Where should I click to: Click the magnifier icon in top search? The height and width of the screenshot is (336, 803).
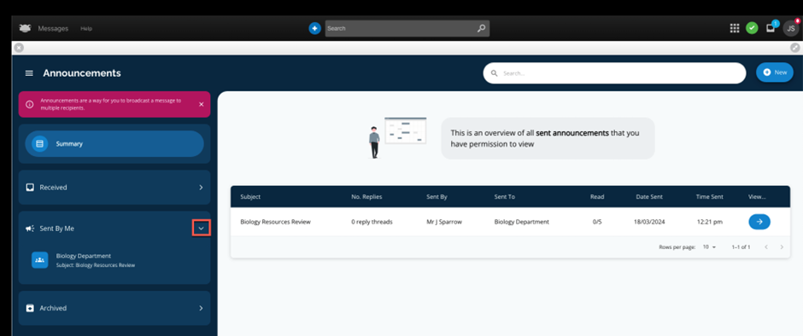point(481,29)
